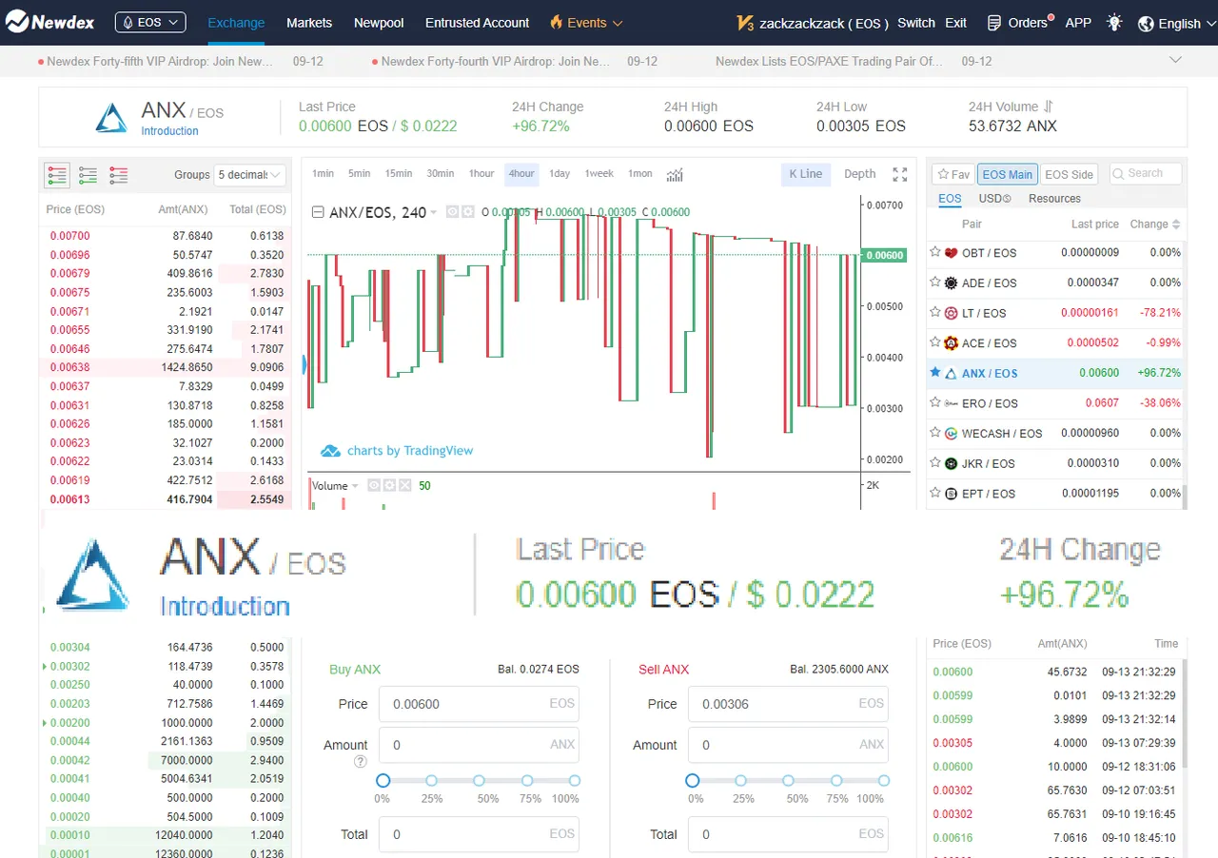Sort pairs by Change column arrows
Viewport: 1218px width, 858px height.
1176,224
